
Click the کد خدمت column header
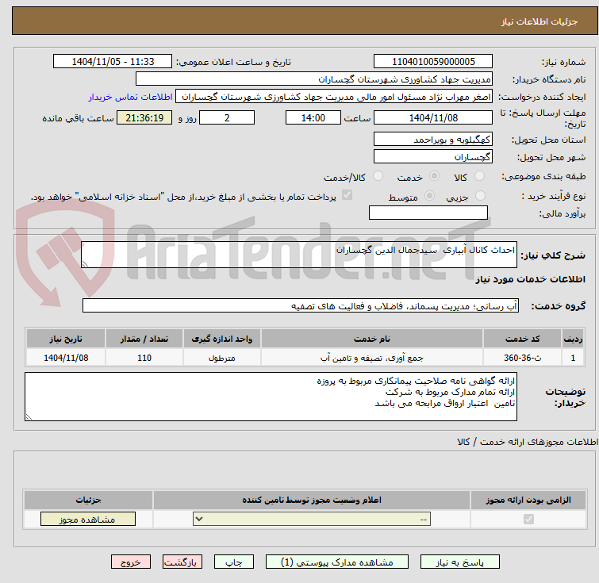(x=522, y=339)
